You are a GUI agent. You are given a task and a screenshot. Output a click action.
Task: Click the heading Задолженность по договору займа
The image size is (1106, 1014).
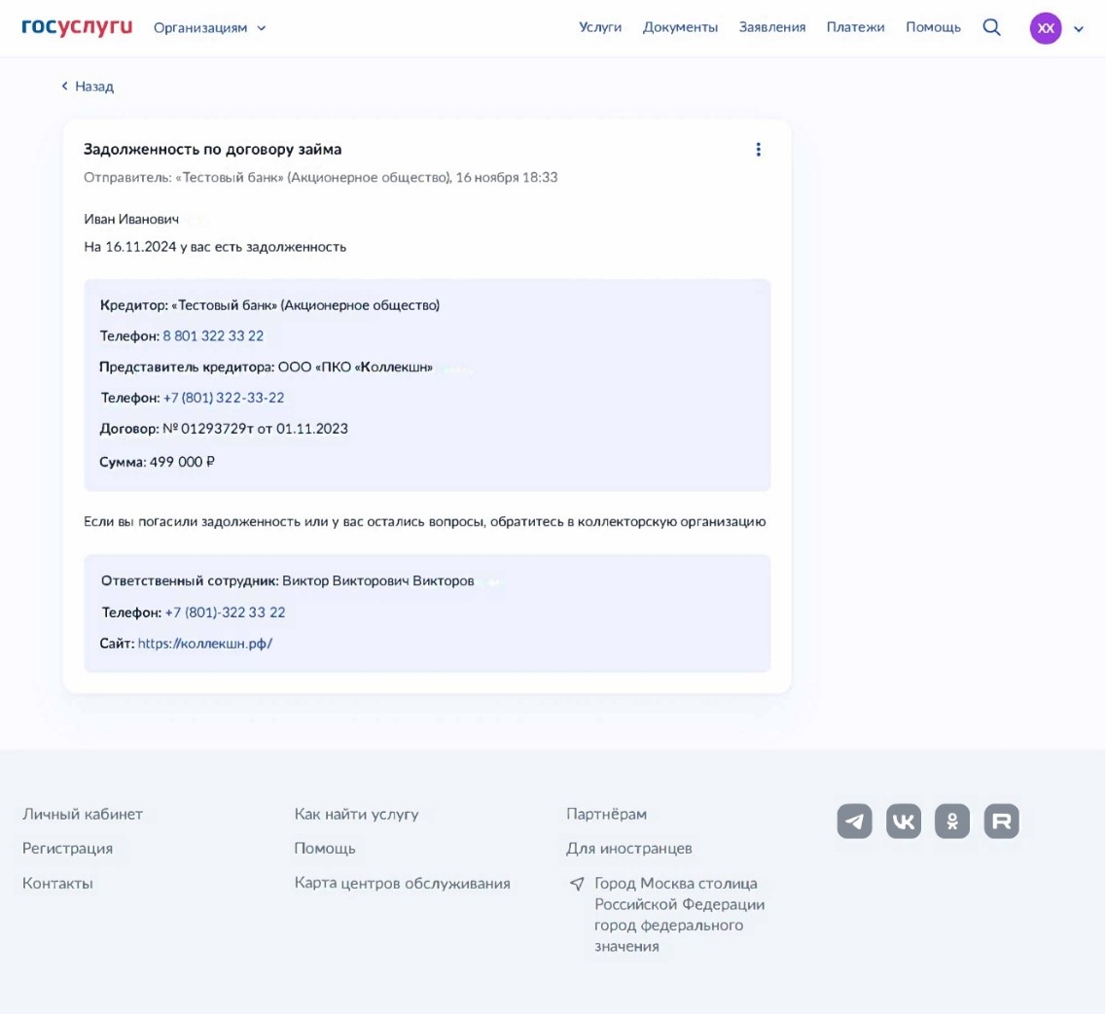pyautogui.click(x=212, y=150)
